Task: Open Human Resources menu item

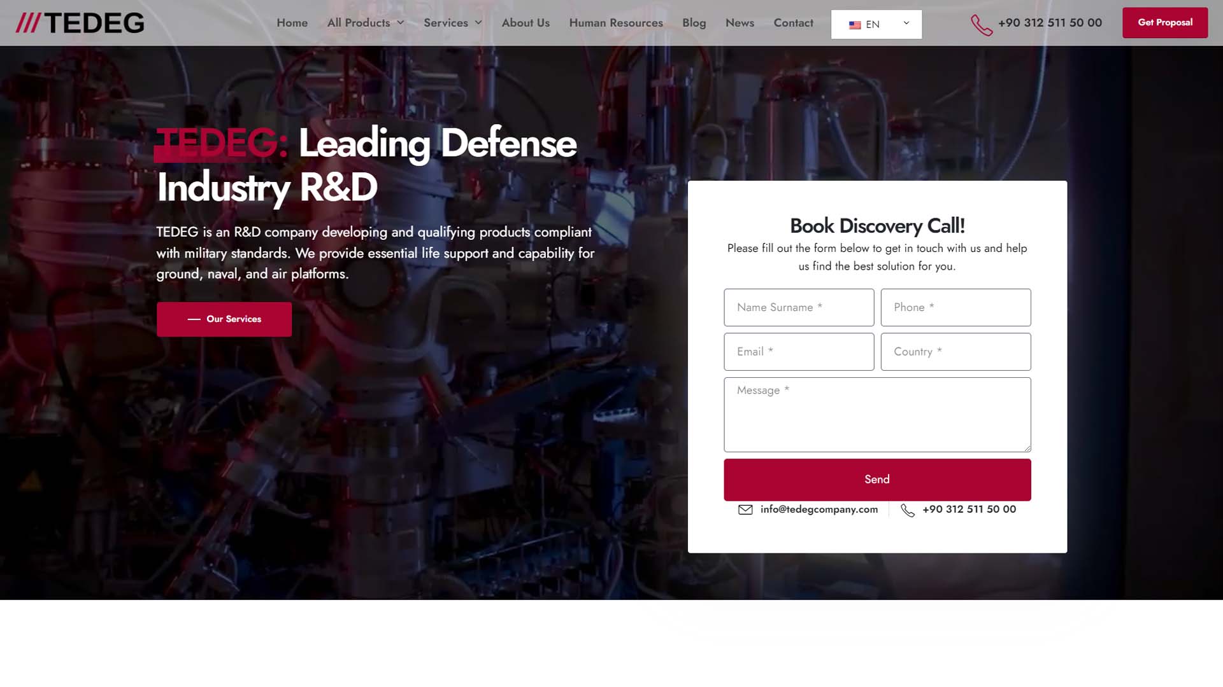Action: 615,23
